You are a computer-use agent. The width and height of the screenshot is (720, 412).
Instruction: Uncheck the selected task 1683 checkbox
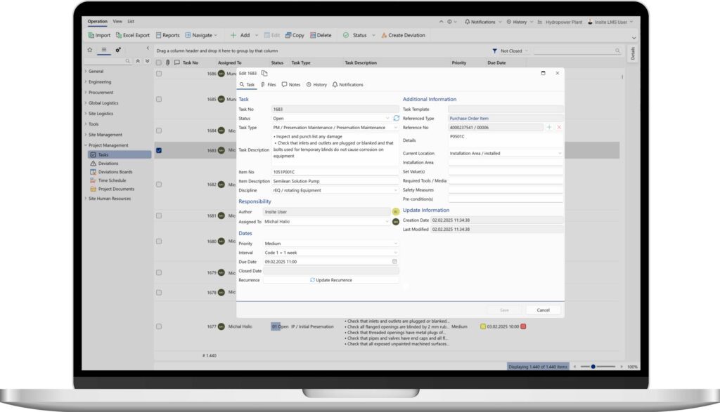tap(159, 150)
